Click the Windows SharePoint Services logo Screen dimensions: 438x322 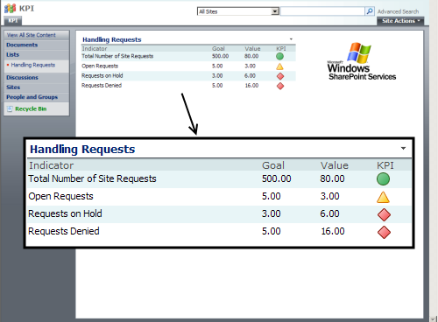(362, 61)
